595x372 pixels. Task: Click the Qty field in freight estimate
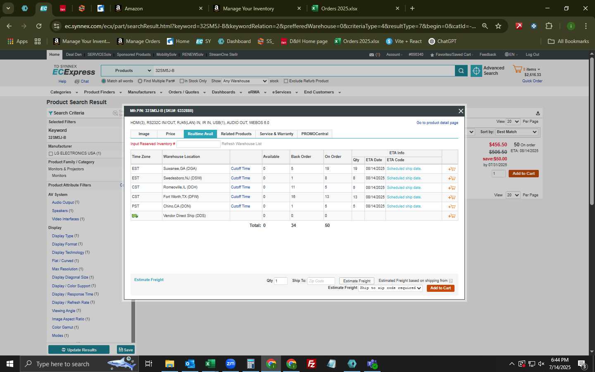pyautogui.click(x=281, y=281)
